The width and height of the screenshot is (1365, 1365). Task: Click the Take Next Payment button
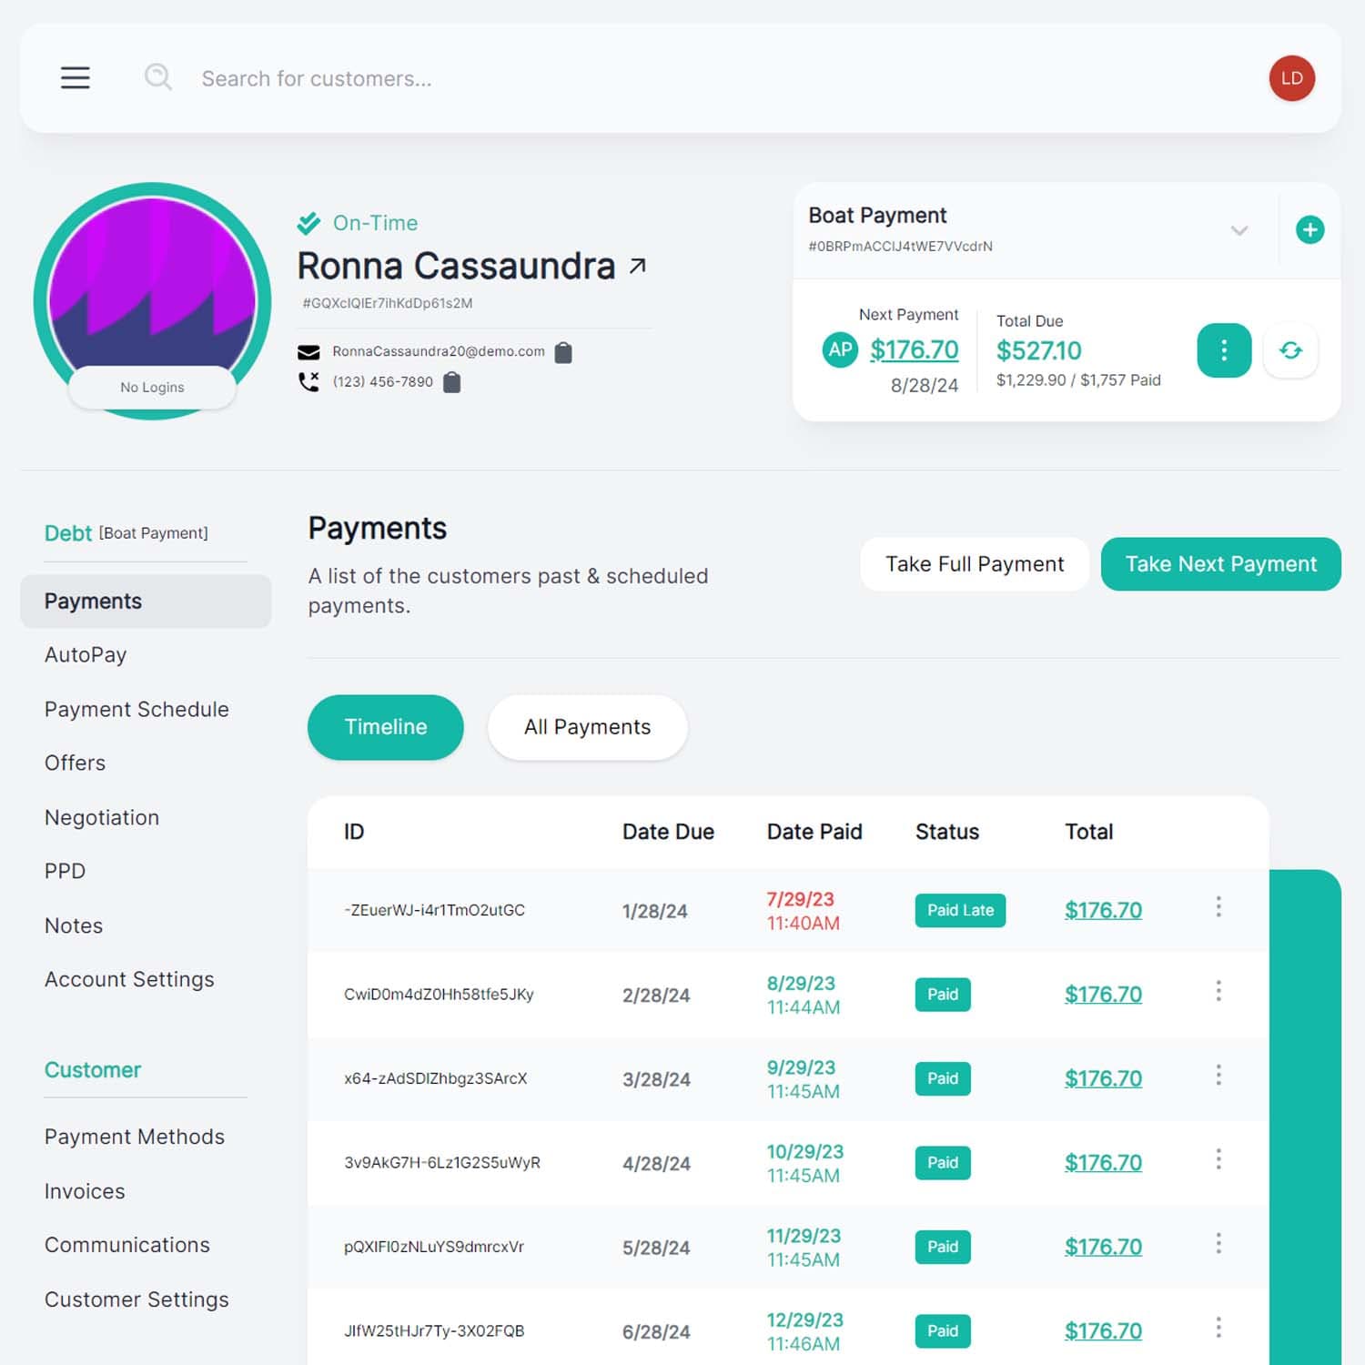1220,564
